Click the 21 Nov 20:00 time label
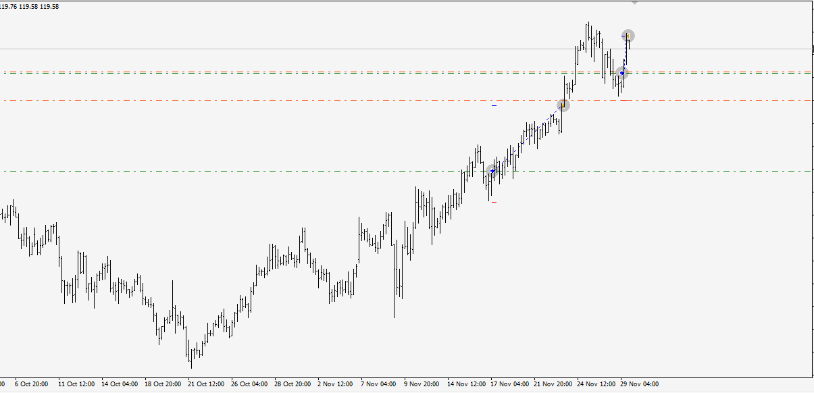This screenshot has width=814, height=393. coord(553,384)
